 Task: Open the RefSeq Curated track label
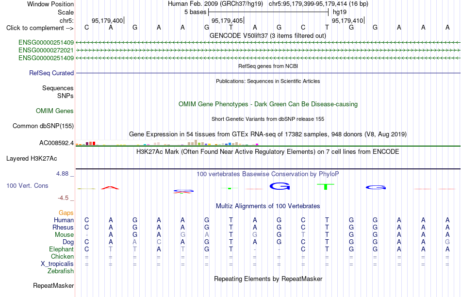coord(51,73)
